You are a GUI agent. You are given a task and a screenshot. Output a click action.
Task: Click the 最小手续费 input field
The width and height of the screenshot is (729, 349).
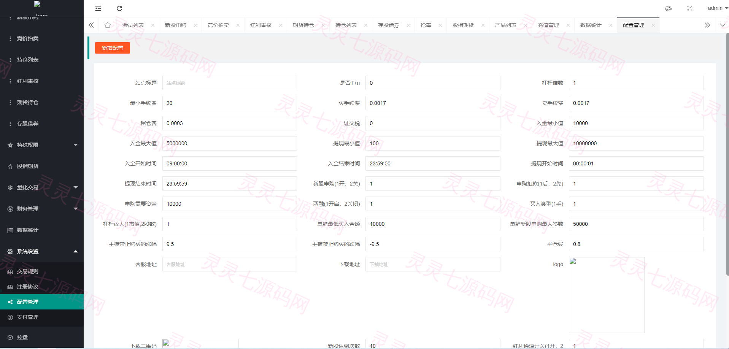coord(230,103)
